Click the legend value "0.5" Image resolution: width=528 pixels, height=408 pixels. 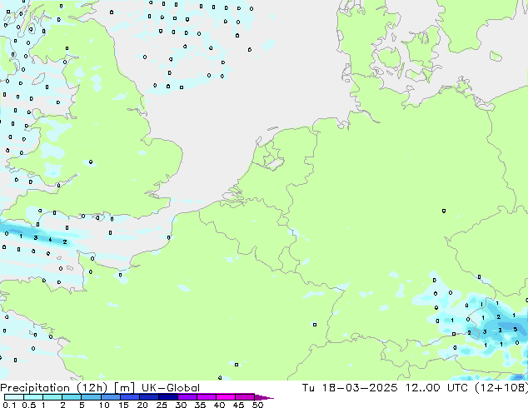point(29,405)
